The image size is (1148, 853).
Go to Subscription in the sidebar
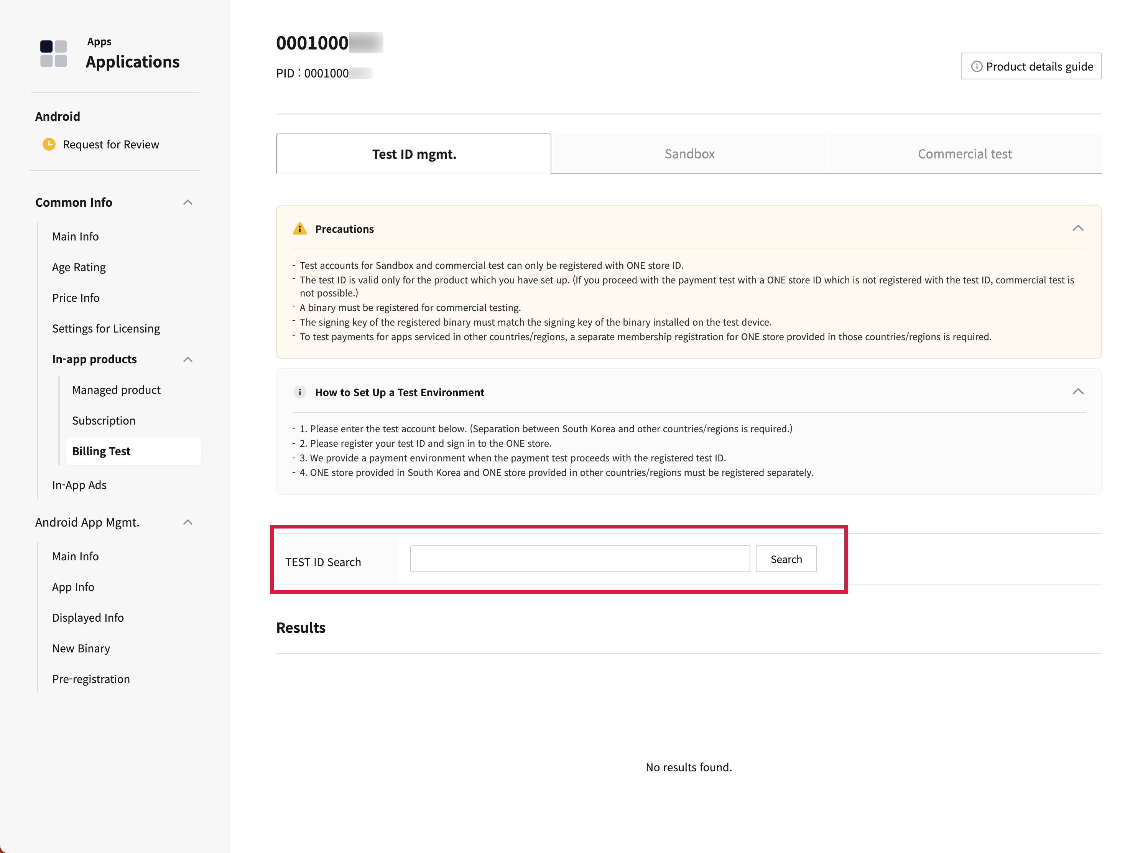click(104, 420)
